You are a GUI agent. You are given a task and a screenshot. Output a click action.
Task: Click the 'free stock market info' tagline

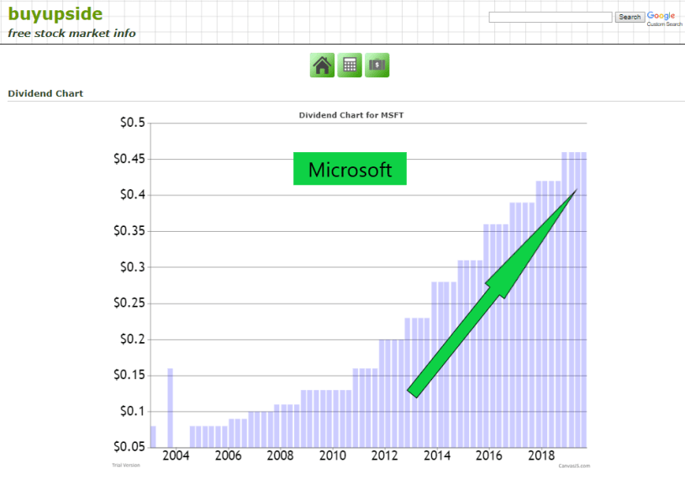tap(72, 34)
